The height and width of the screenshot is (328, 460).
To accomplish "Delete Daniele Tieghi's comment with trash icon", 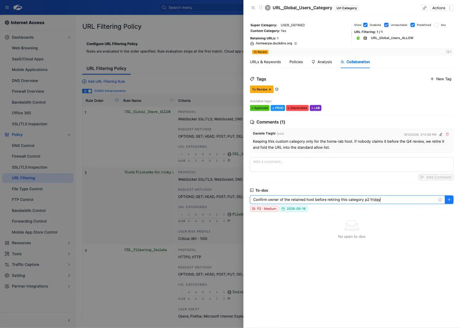I will point(447,135).
